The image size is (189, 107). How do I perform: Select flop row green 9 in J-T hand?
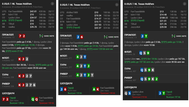148,53
